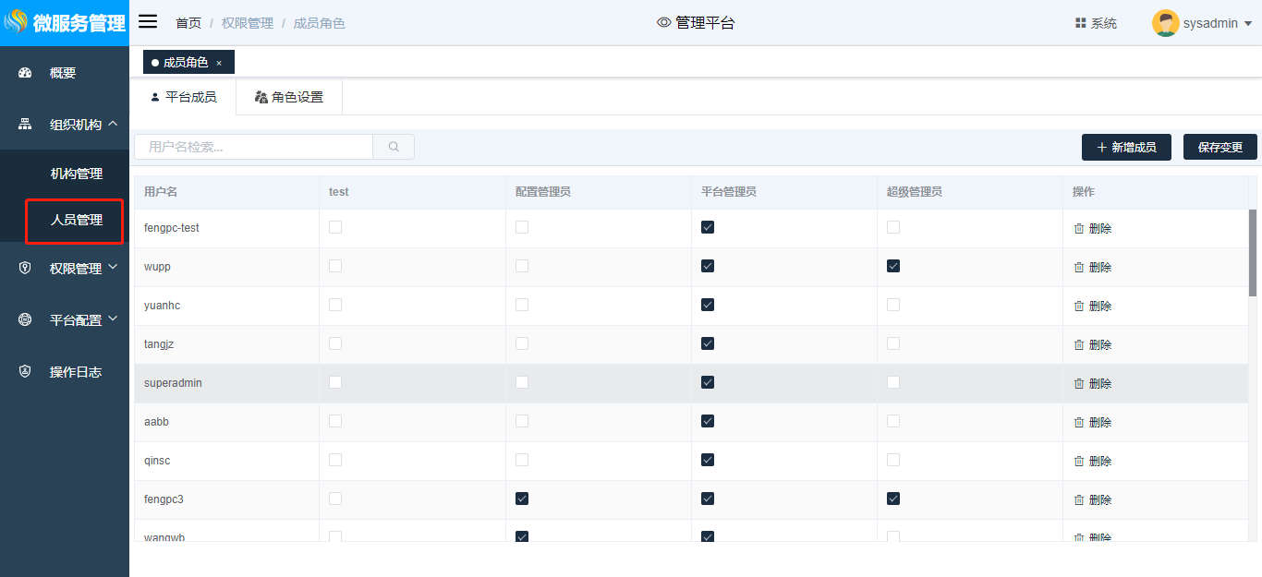Click the hamburger menu icon to collapse sidebar
This screenshot has width=1262, height=577.
tap(148, 22)
